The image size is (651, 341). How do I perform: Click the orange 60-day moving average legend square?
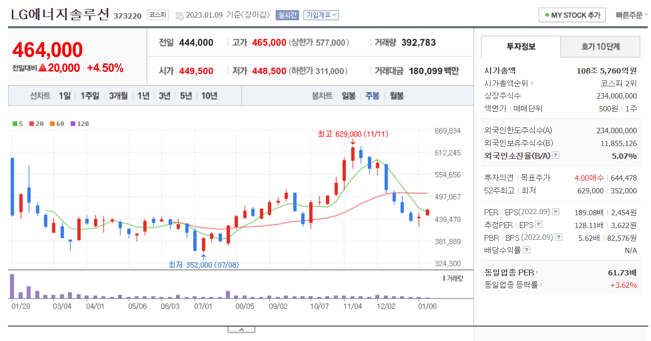[52, 124]
